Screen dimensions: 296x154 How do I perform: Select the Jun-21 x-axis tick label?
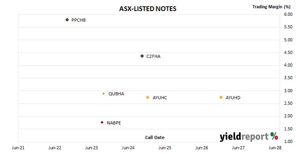[18, 148]
